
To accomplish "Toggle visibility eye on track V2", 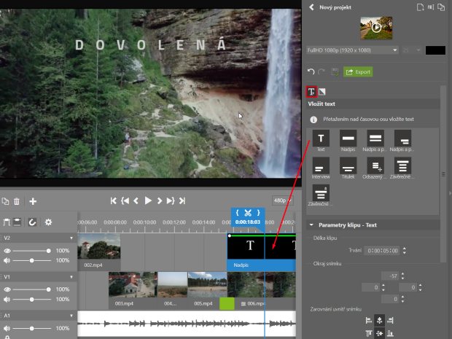I will point(8,250).
